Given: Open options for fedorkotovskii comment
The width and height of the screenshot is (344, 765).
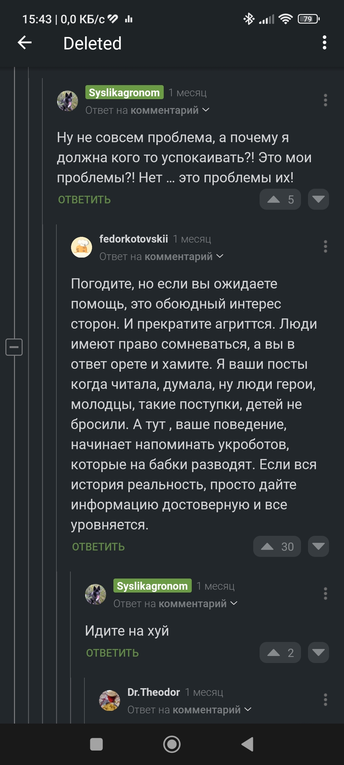Looking at the screenshot, I should 325,246.
